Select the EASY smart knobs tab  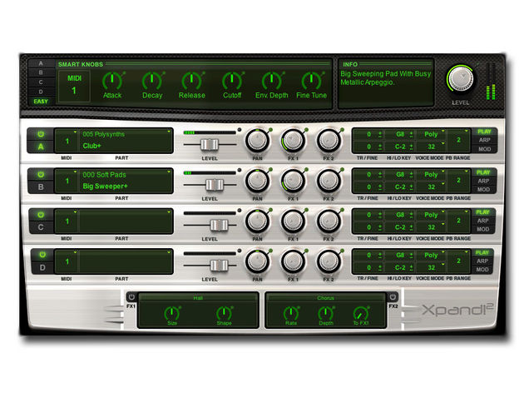coord(41,102)
